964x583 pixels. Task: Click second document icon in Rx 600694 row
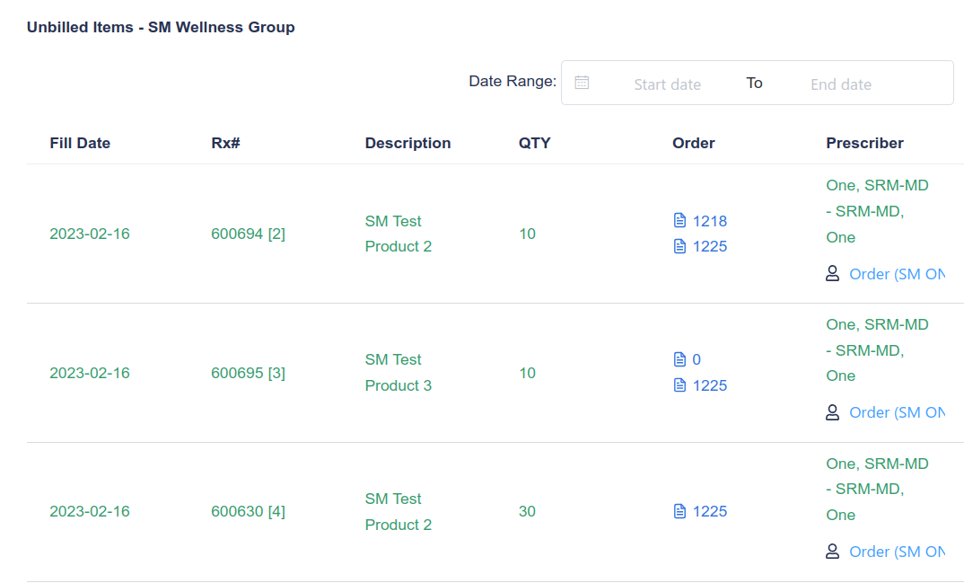pyautogui.click(x=679, y=247)
